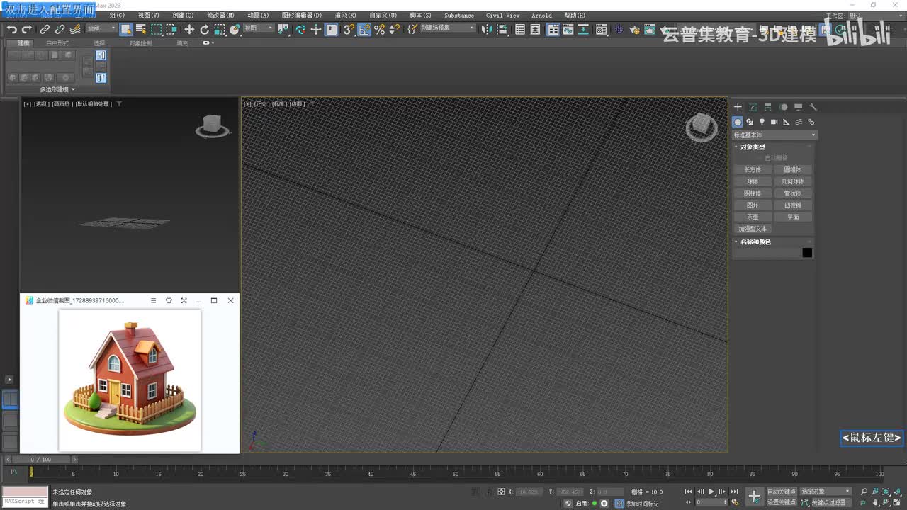This screenshot has height=510, width=907.
Task: Toggle the 3D Snaps button
Action: click(x=349, y=29)
